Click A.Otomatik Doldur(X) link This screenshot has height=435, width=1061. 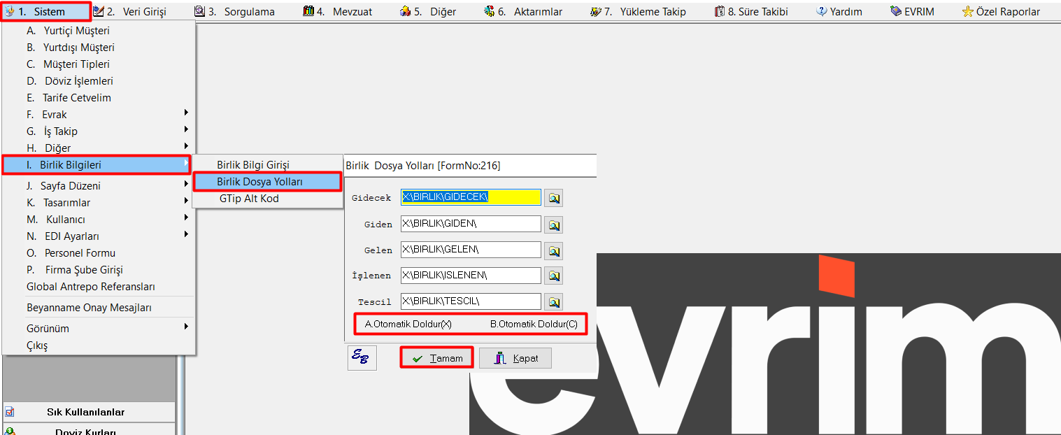(x=408, y=325)
